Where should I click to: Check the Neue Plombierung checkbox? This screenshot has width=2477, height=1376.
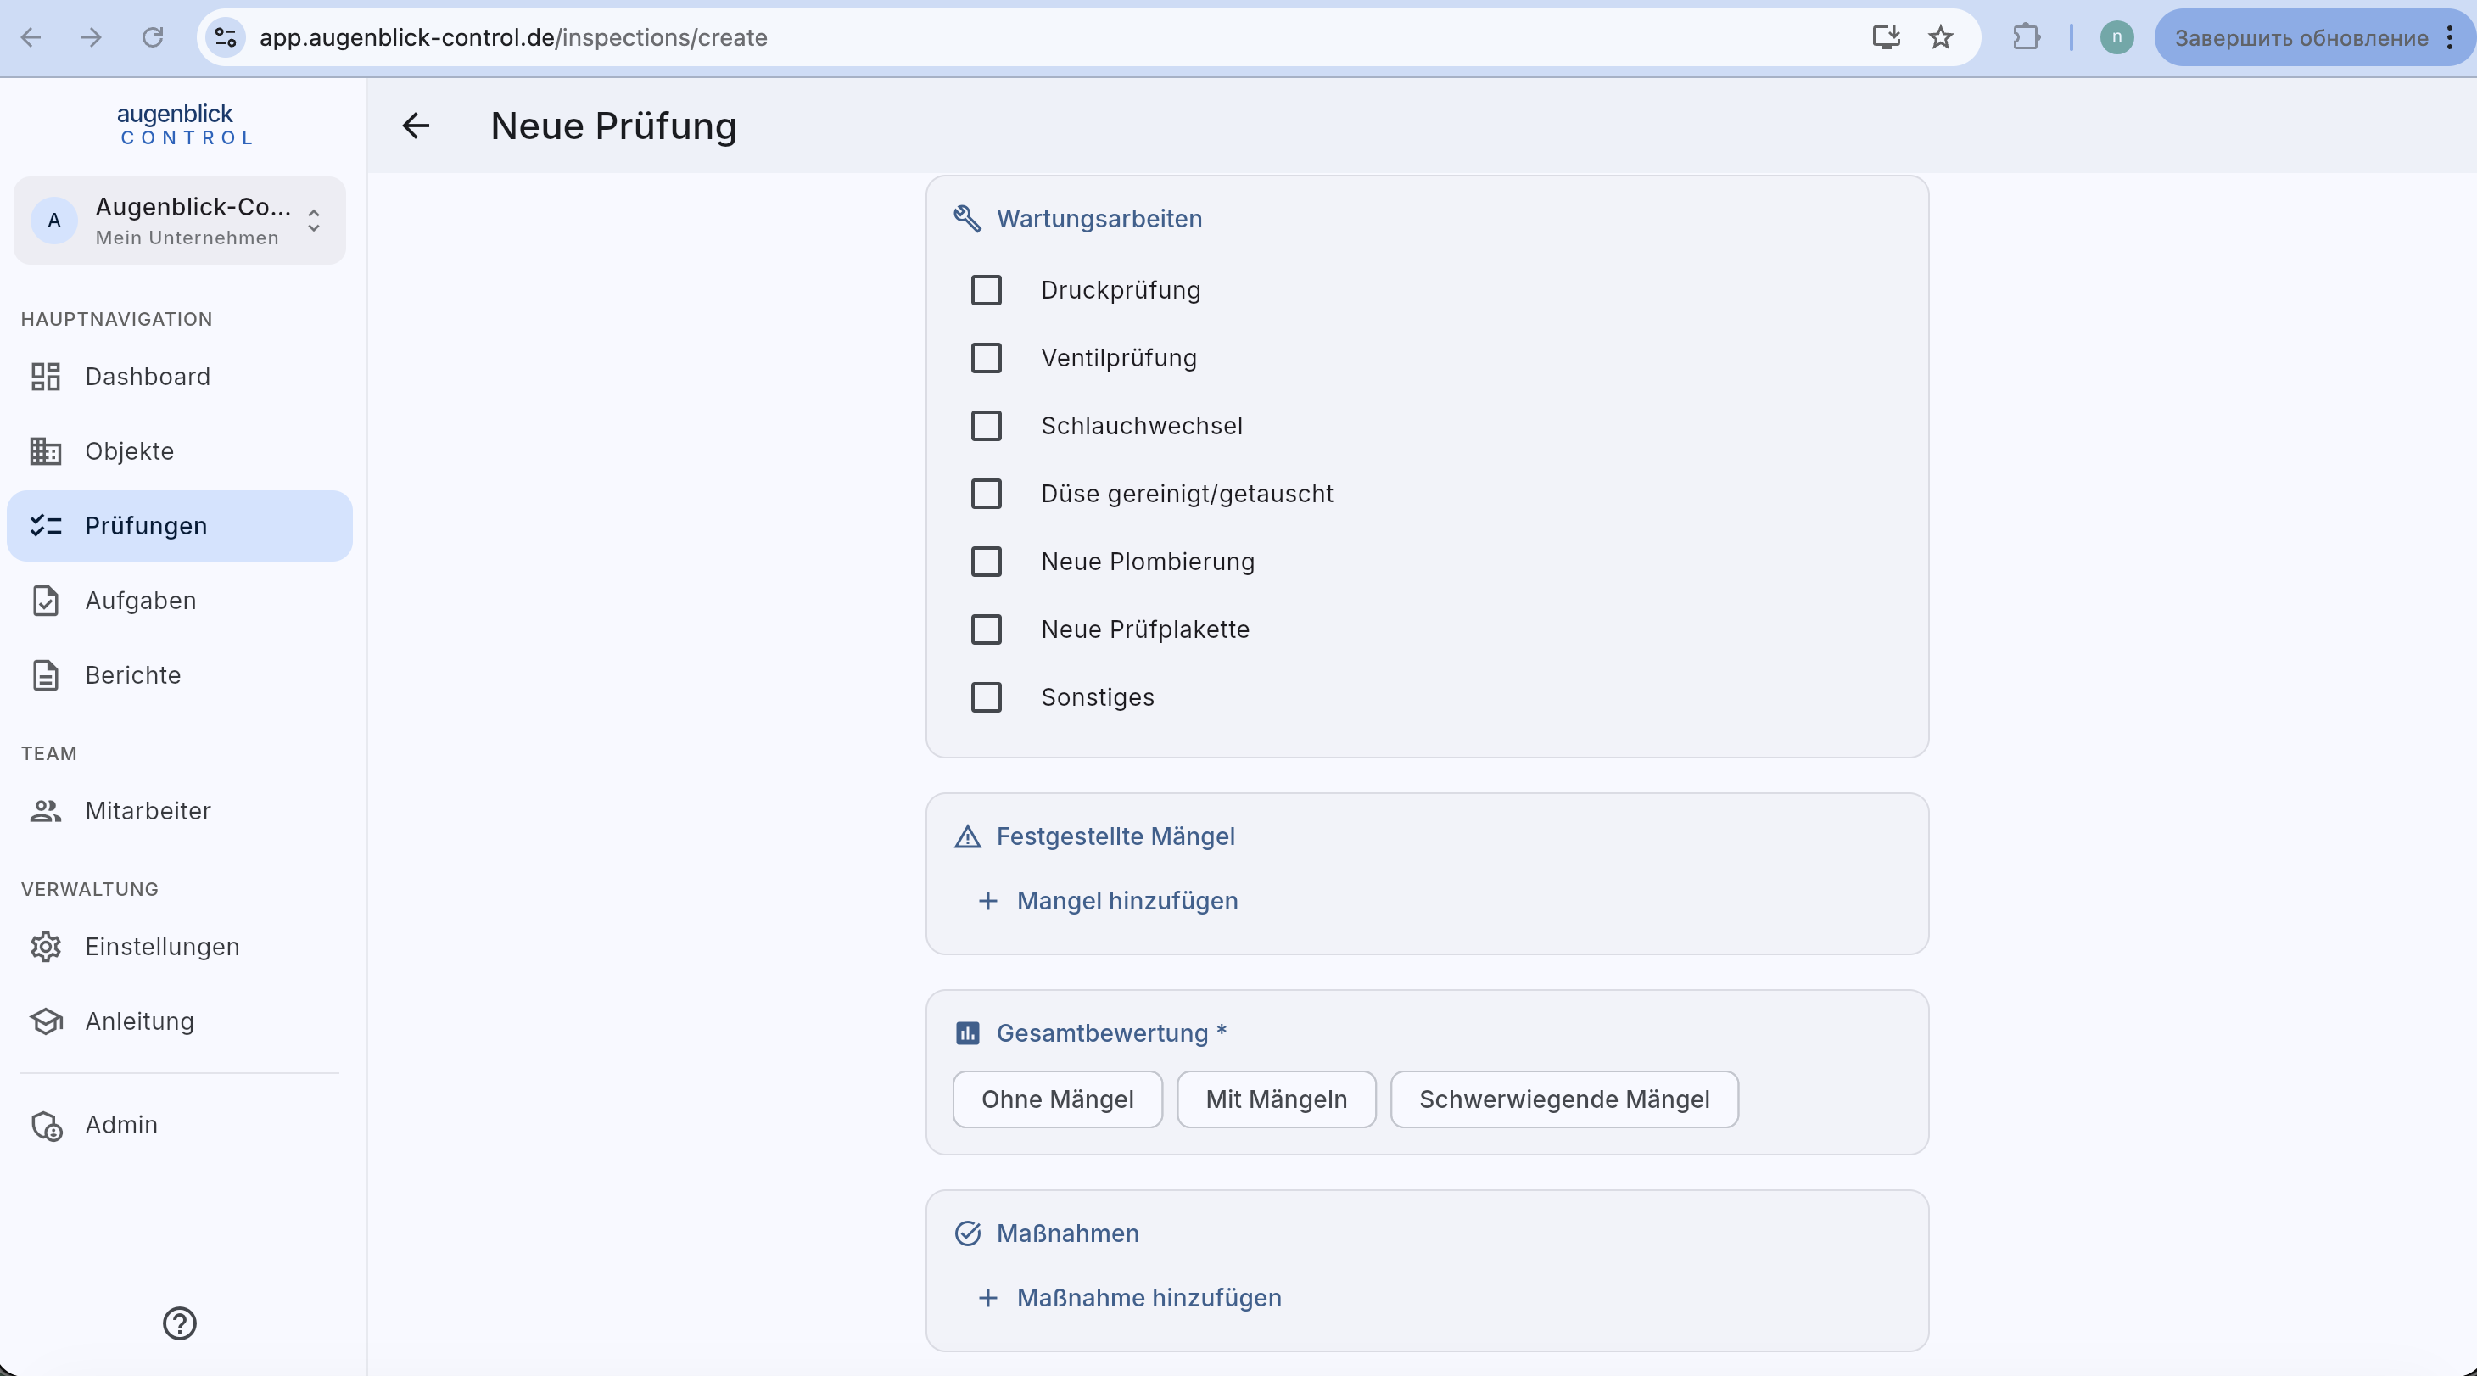pos(986,562)
